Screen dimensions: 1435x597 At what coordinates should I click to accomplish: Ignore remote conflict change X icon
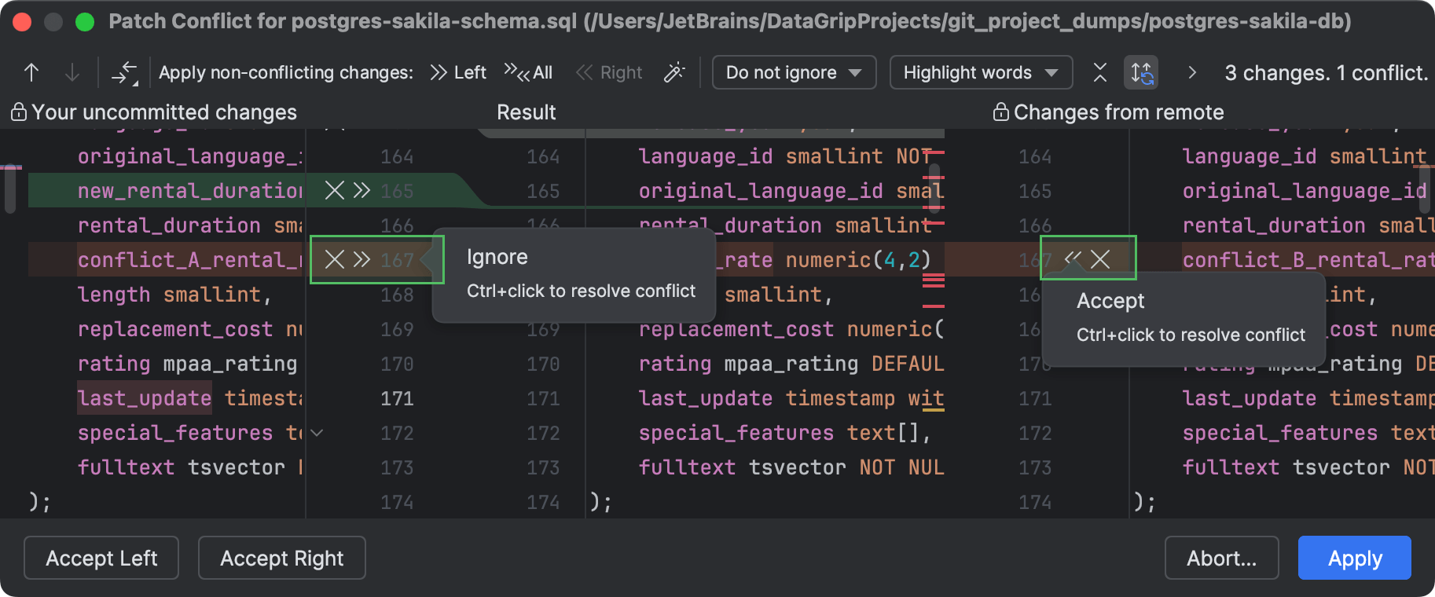pos(1101,259)
